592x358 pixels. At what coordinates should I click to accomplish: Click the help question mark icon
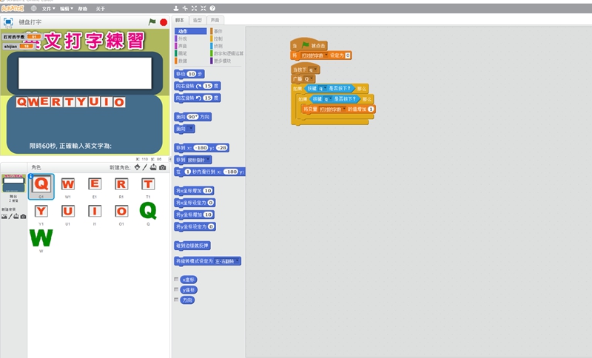pyautogui.click(x=212, y=8)
